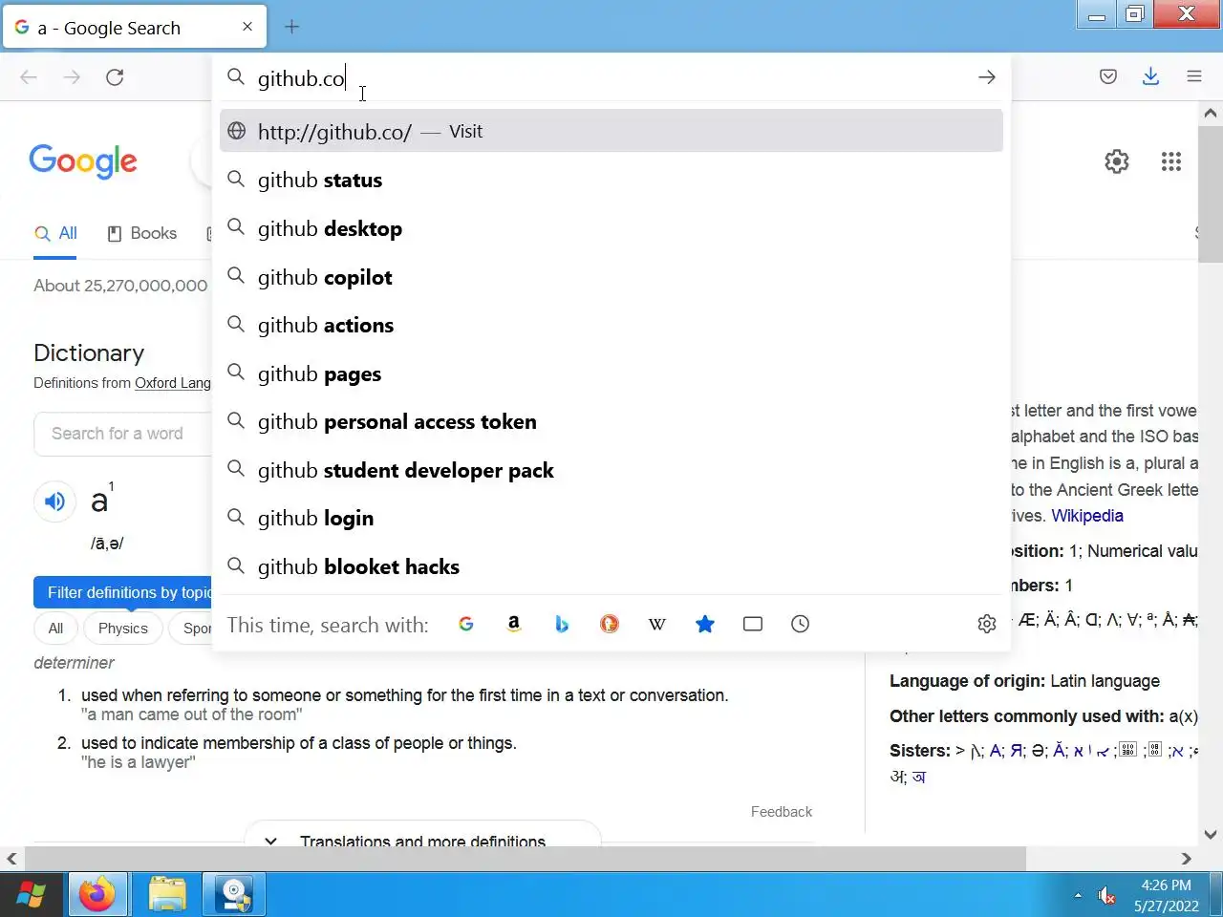Screen dimensions: 1223x917
Task: Search this time with Google
Action: (466, 624)
